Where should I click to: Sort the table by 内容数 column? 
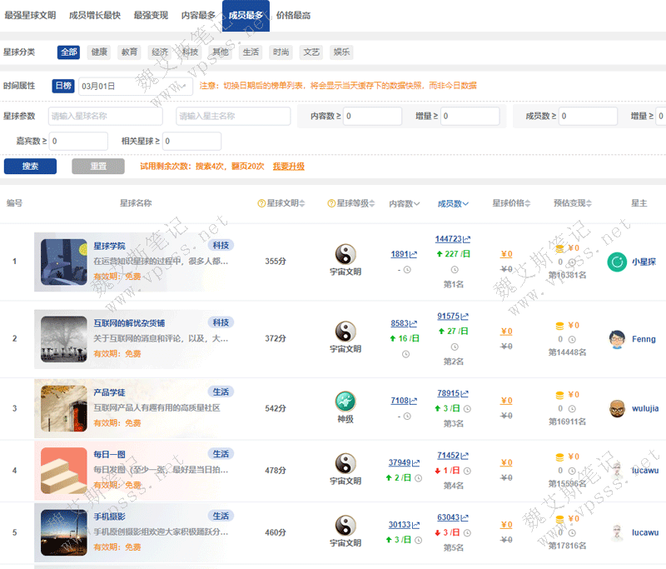[x=405, y=203]
